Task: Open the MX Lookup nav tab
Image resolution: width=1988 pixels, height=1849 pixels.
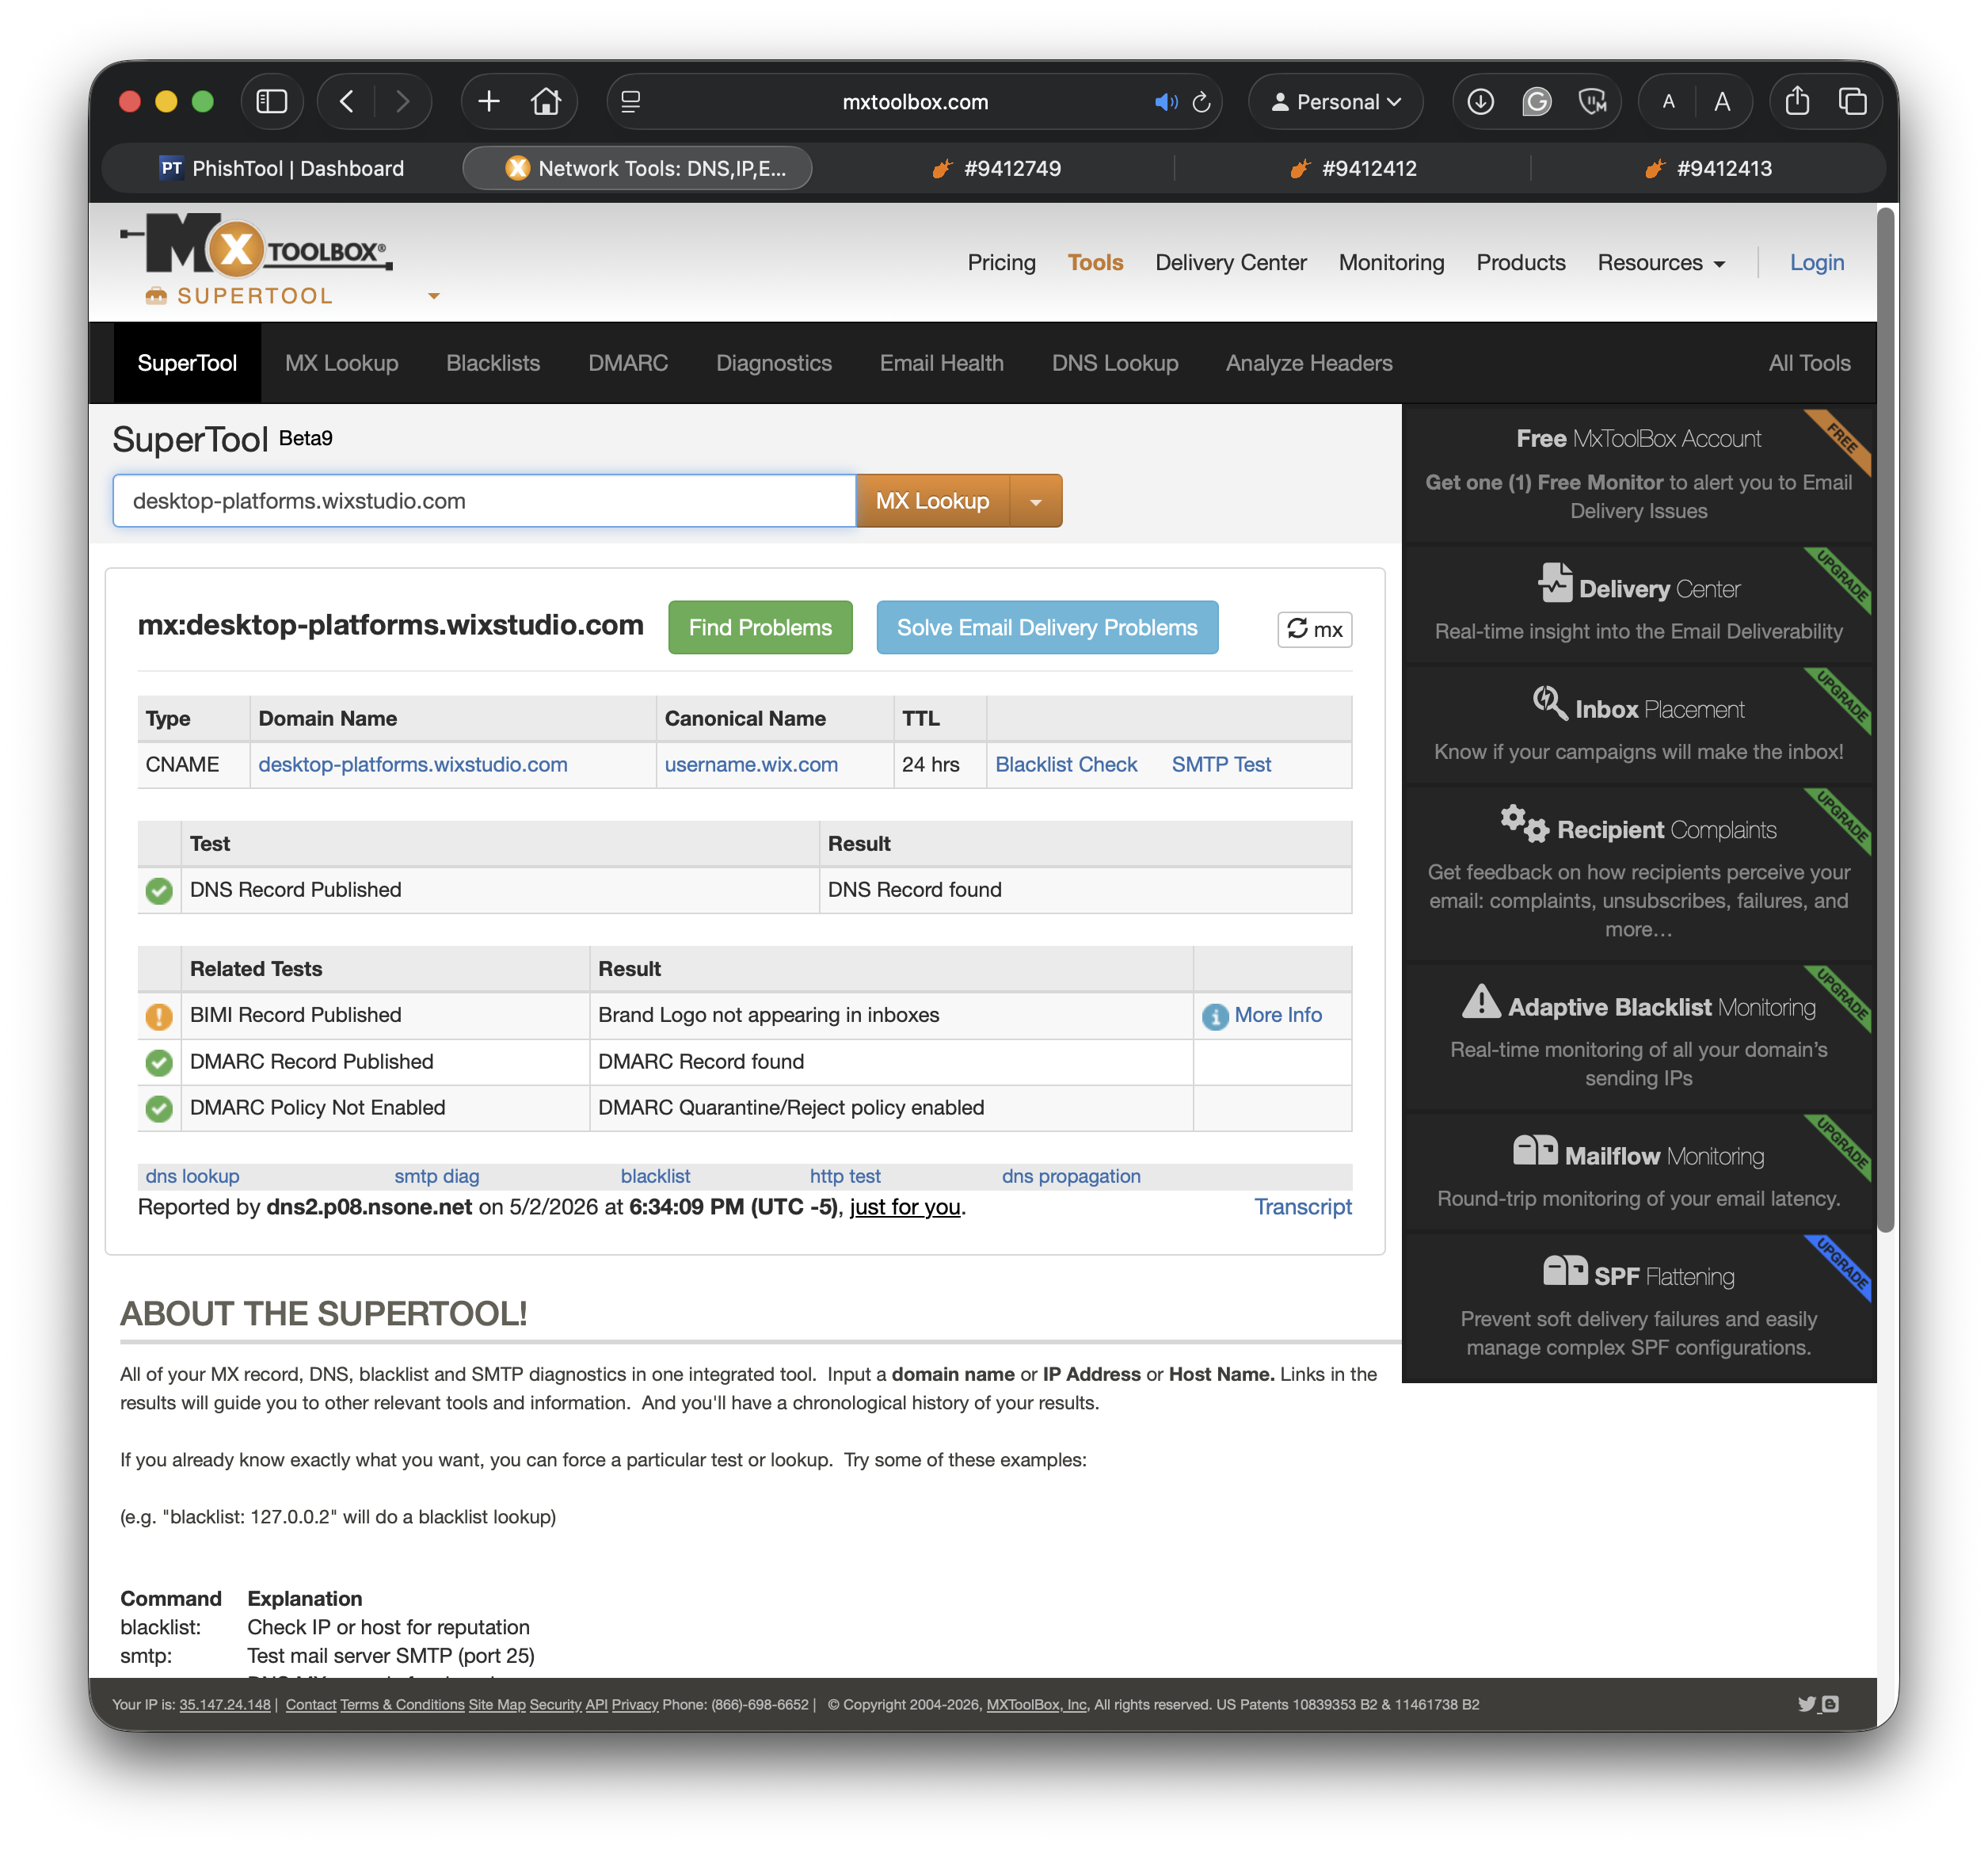Action: (x=342, y=363)
